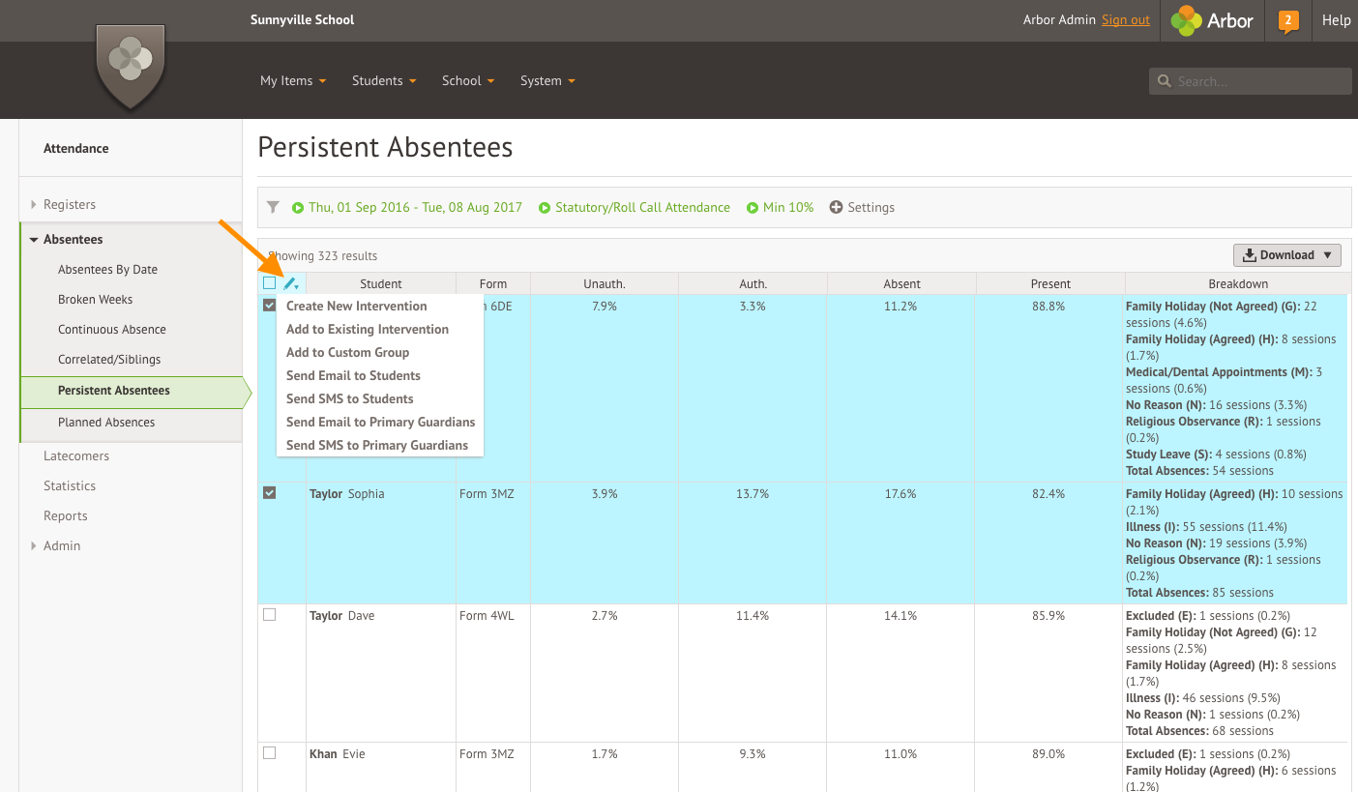Choose Add to Existing Intervention
Image resolution: width=1358 pixels, height=792 pixels.
pos(368,330)
